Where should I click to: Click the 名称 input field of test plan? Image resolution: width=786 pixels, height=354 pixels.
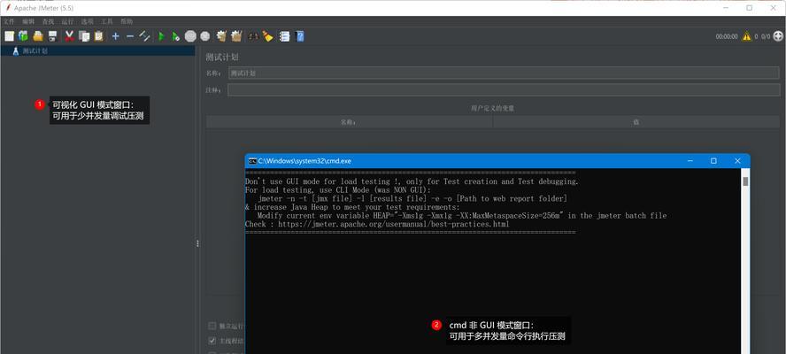pyautogui.click(x=504, y=73)
